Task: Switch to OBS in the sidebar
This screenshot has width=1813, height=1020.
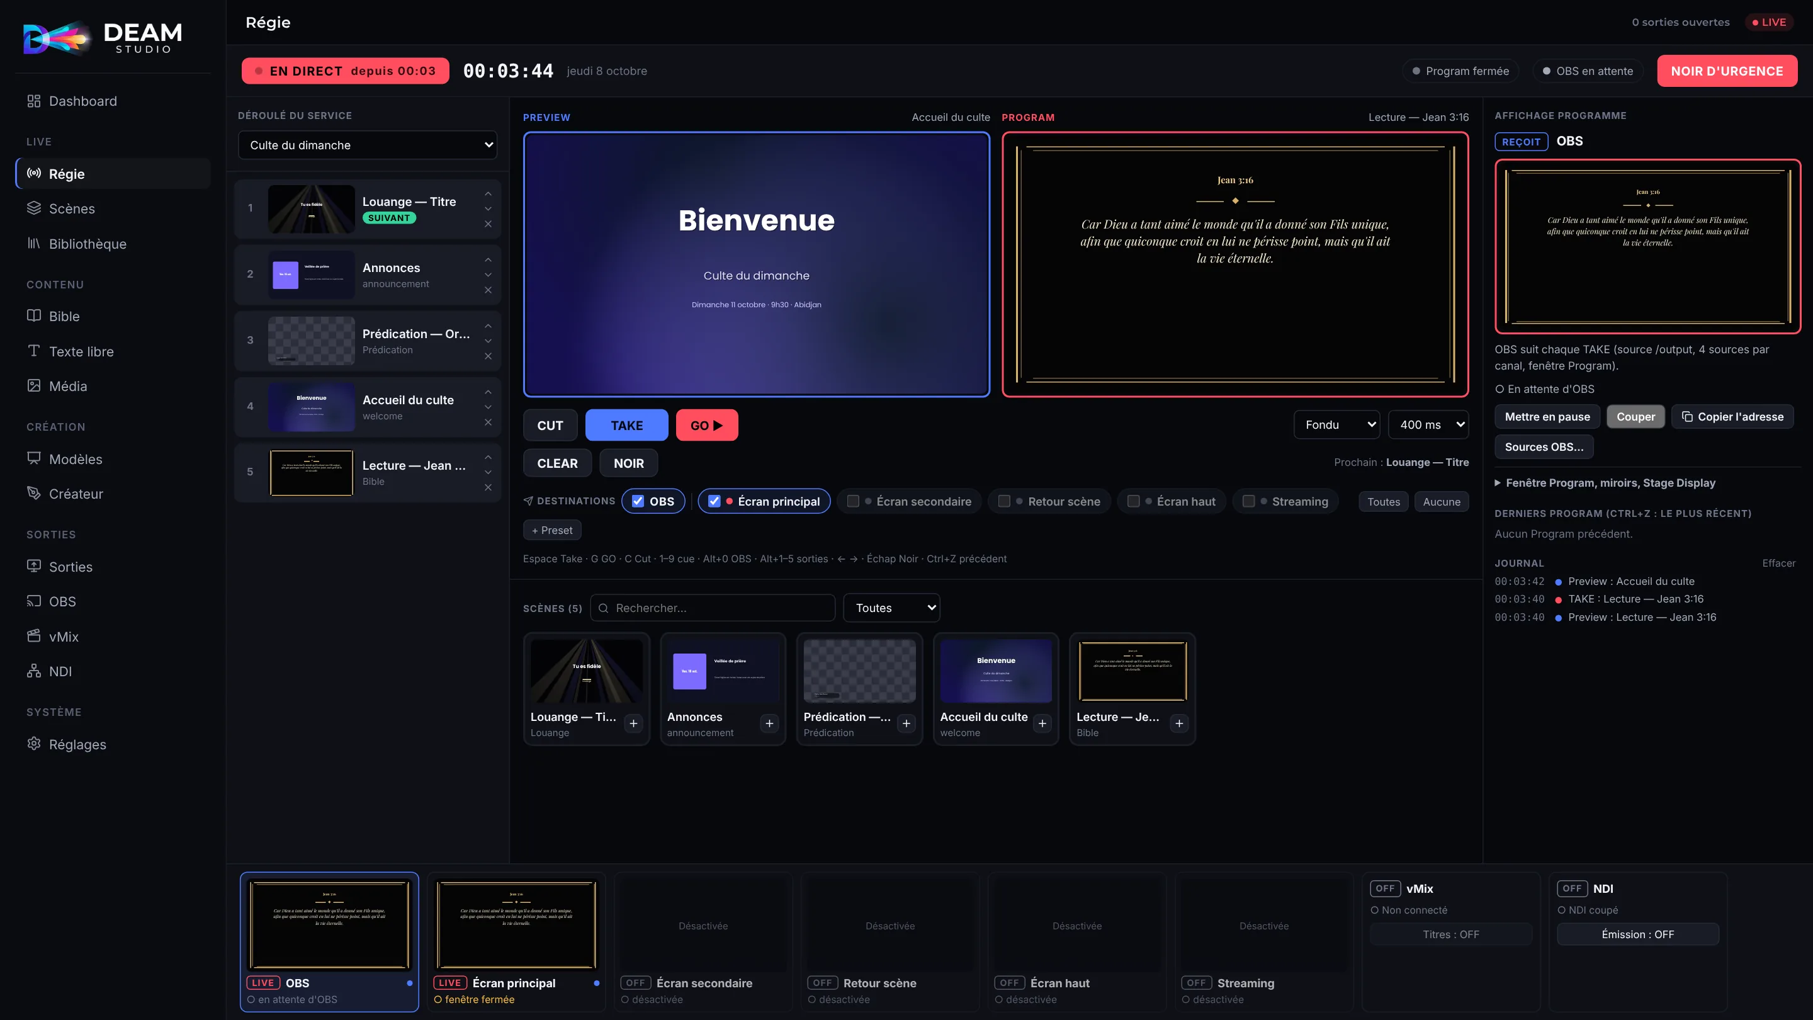Action: (113, 602)
